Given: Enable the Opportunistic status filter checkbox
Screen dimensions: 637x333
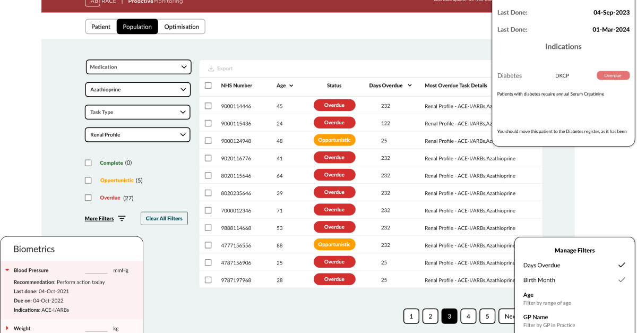Looking at the screenshot, I should pyautogui.click(x=88, y=181).
